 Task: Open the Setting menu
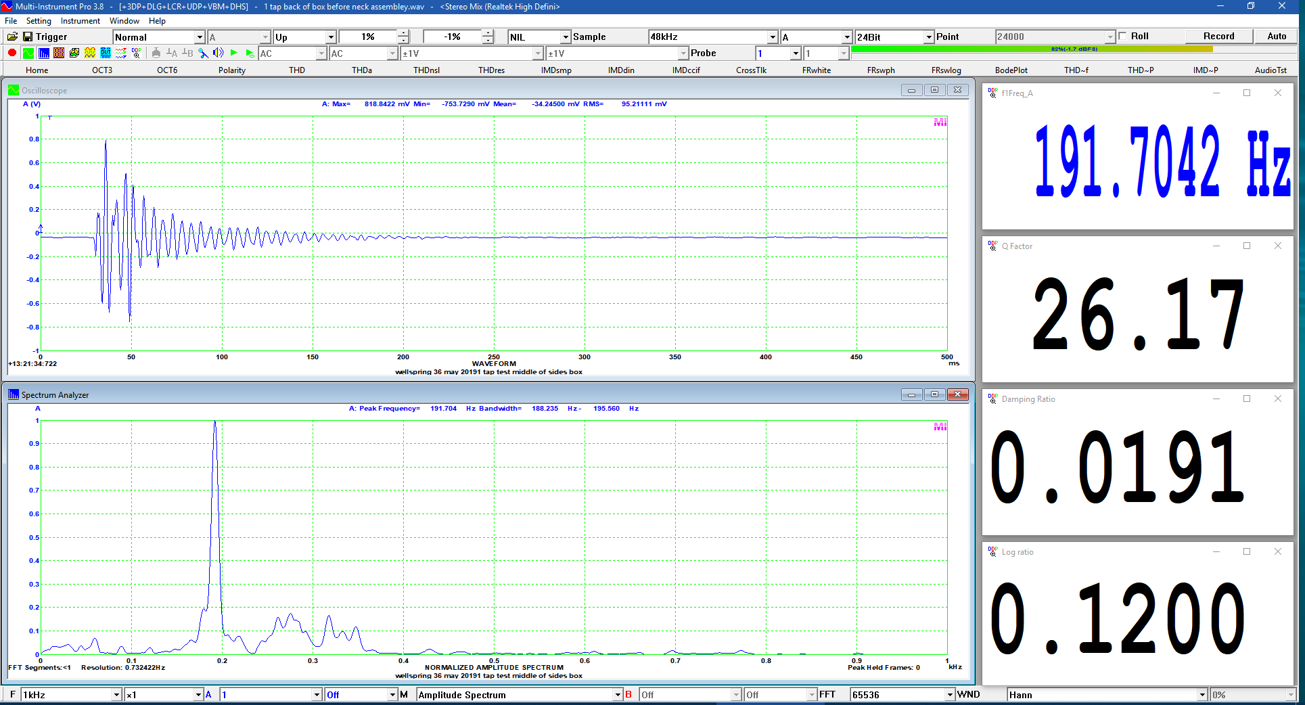pos(39,21)
